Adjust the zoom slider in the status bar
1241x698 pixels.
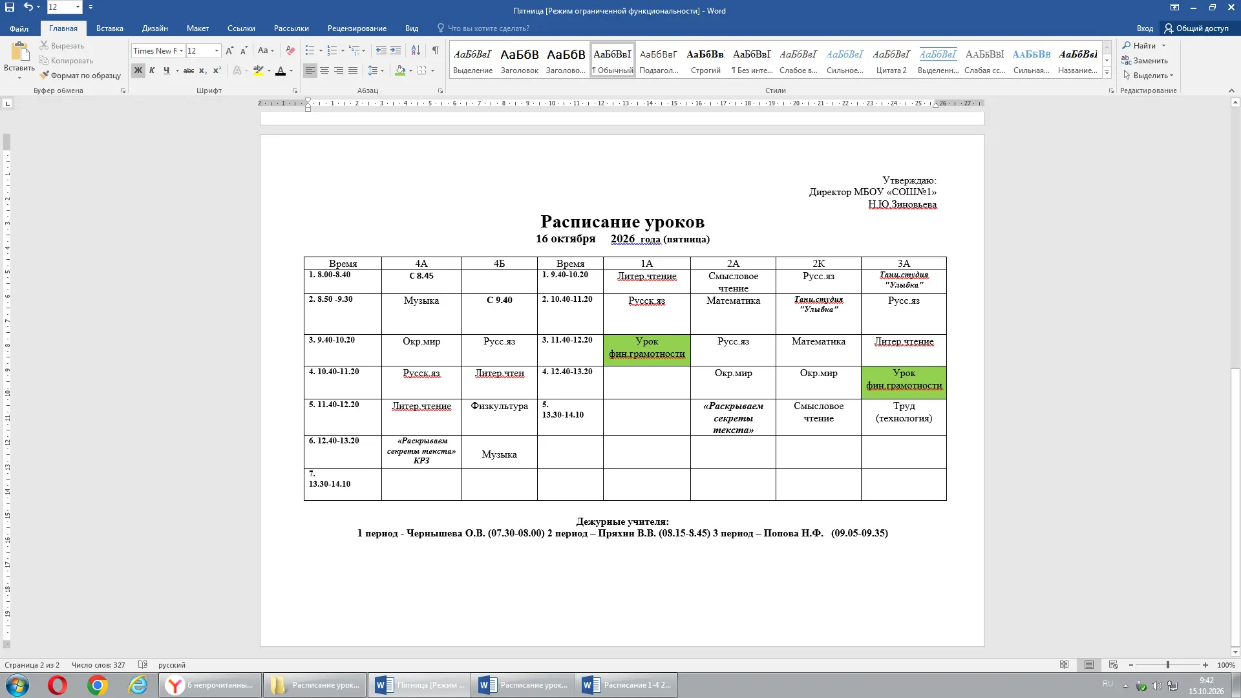(1168, 664)
